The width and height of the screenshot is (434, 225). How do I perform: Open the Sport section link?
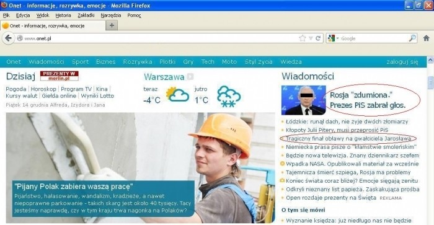[x=80, y=62]
